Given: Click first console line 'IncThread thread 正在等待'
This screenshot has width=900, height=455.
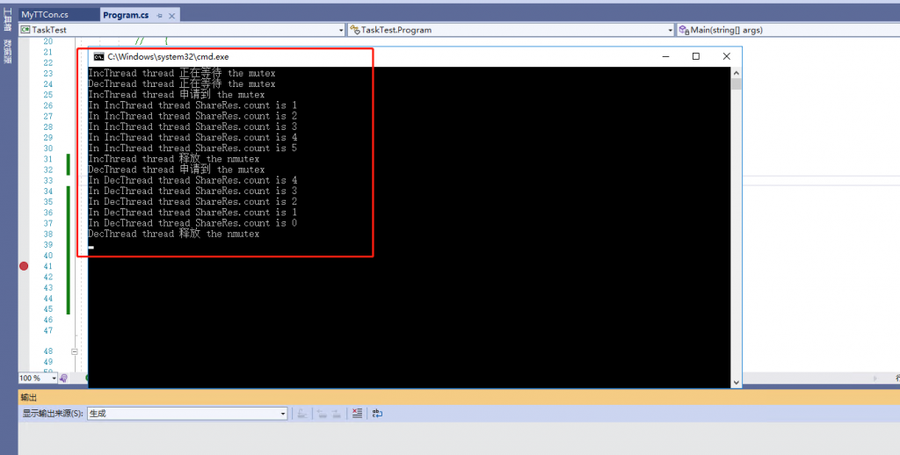Looking at the screenshot, I should tap(181, 74).
